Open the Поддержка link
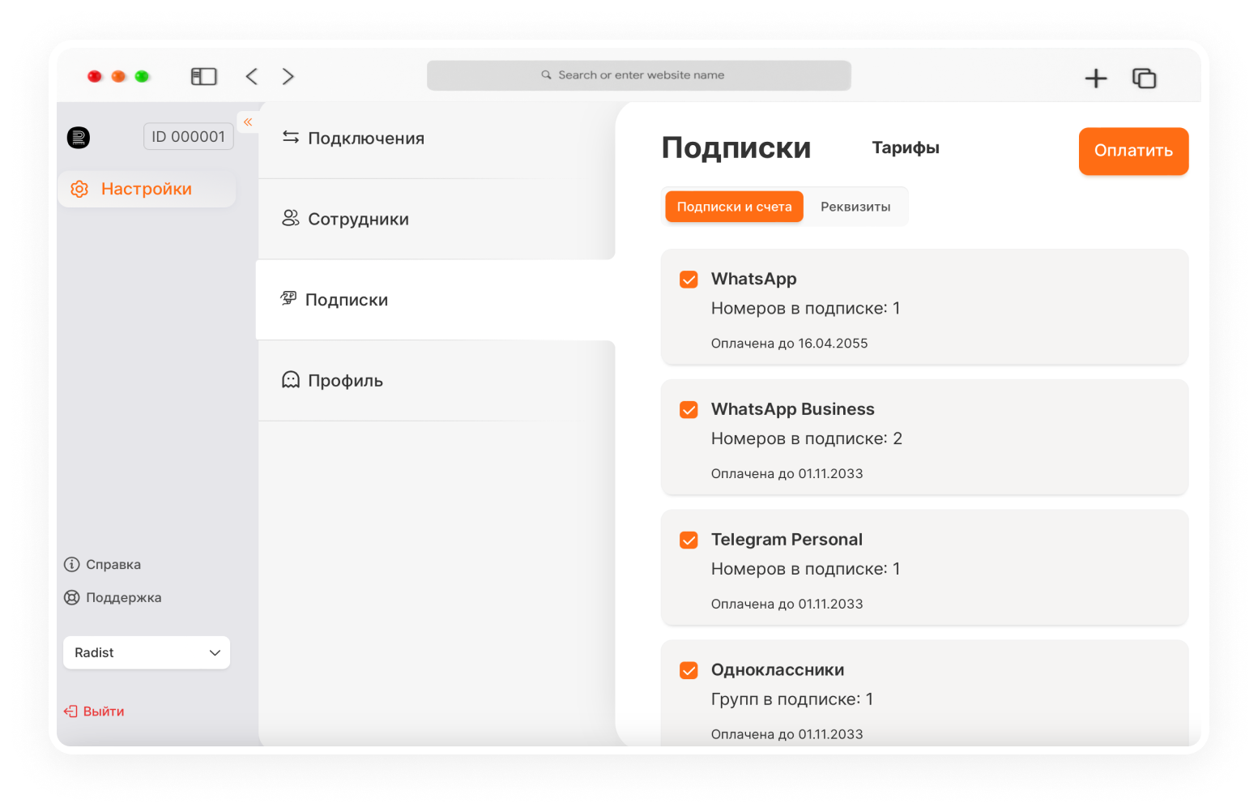 coord(124,597)
